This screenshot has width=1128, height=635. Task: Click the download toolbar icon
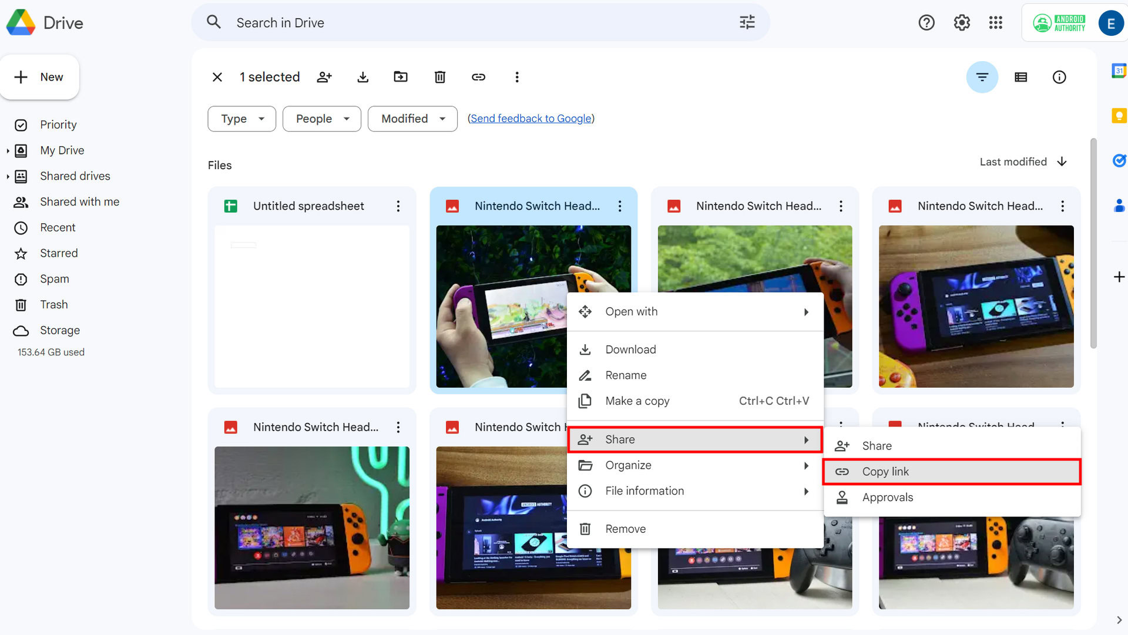coord(363,77)
